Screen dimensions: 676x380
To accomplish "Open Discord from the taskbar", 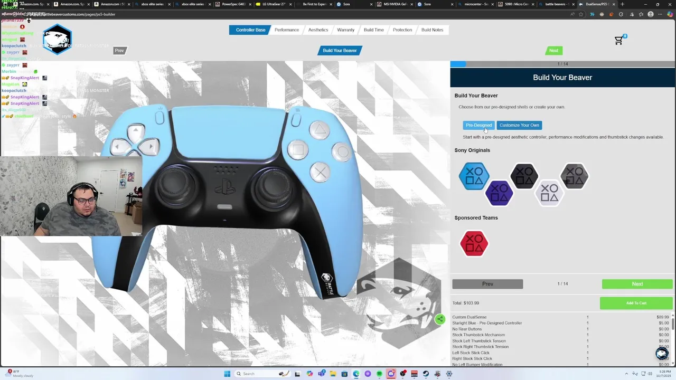I will coord(391,374).
